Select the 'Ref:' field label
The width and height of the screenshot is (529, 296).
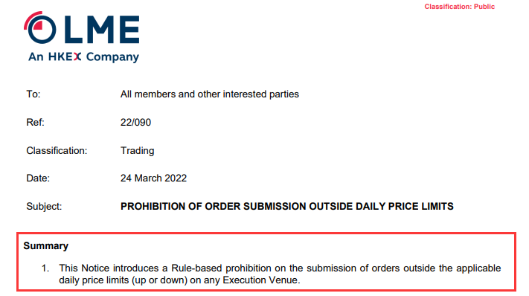pyautogui.click(x=35, y=123)
